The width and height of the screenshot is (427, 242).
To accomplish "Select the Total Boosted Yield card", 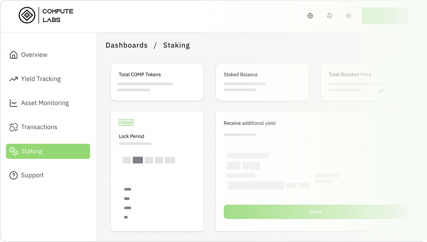I will (364, 82).
